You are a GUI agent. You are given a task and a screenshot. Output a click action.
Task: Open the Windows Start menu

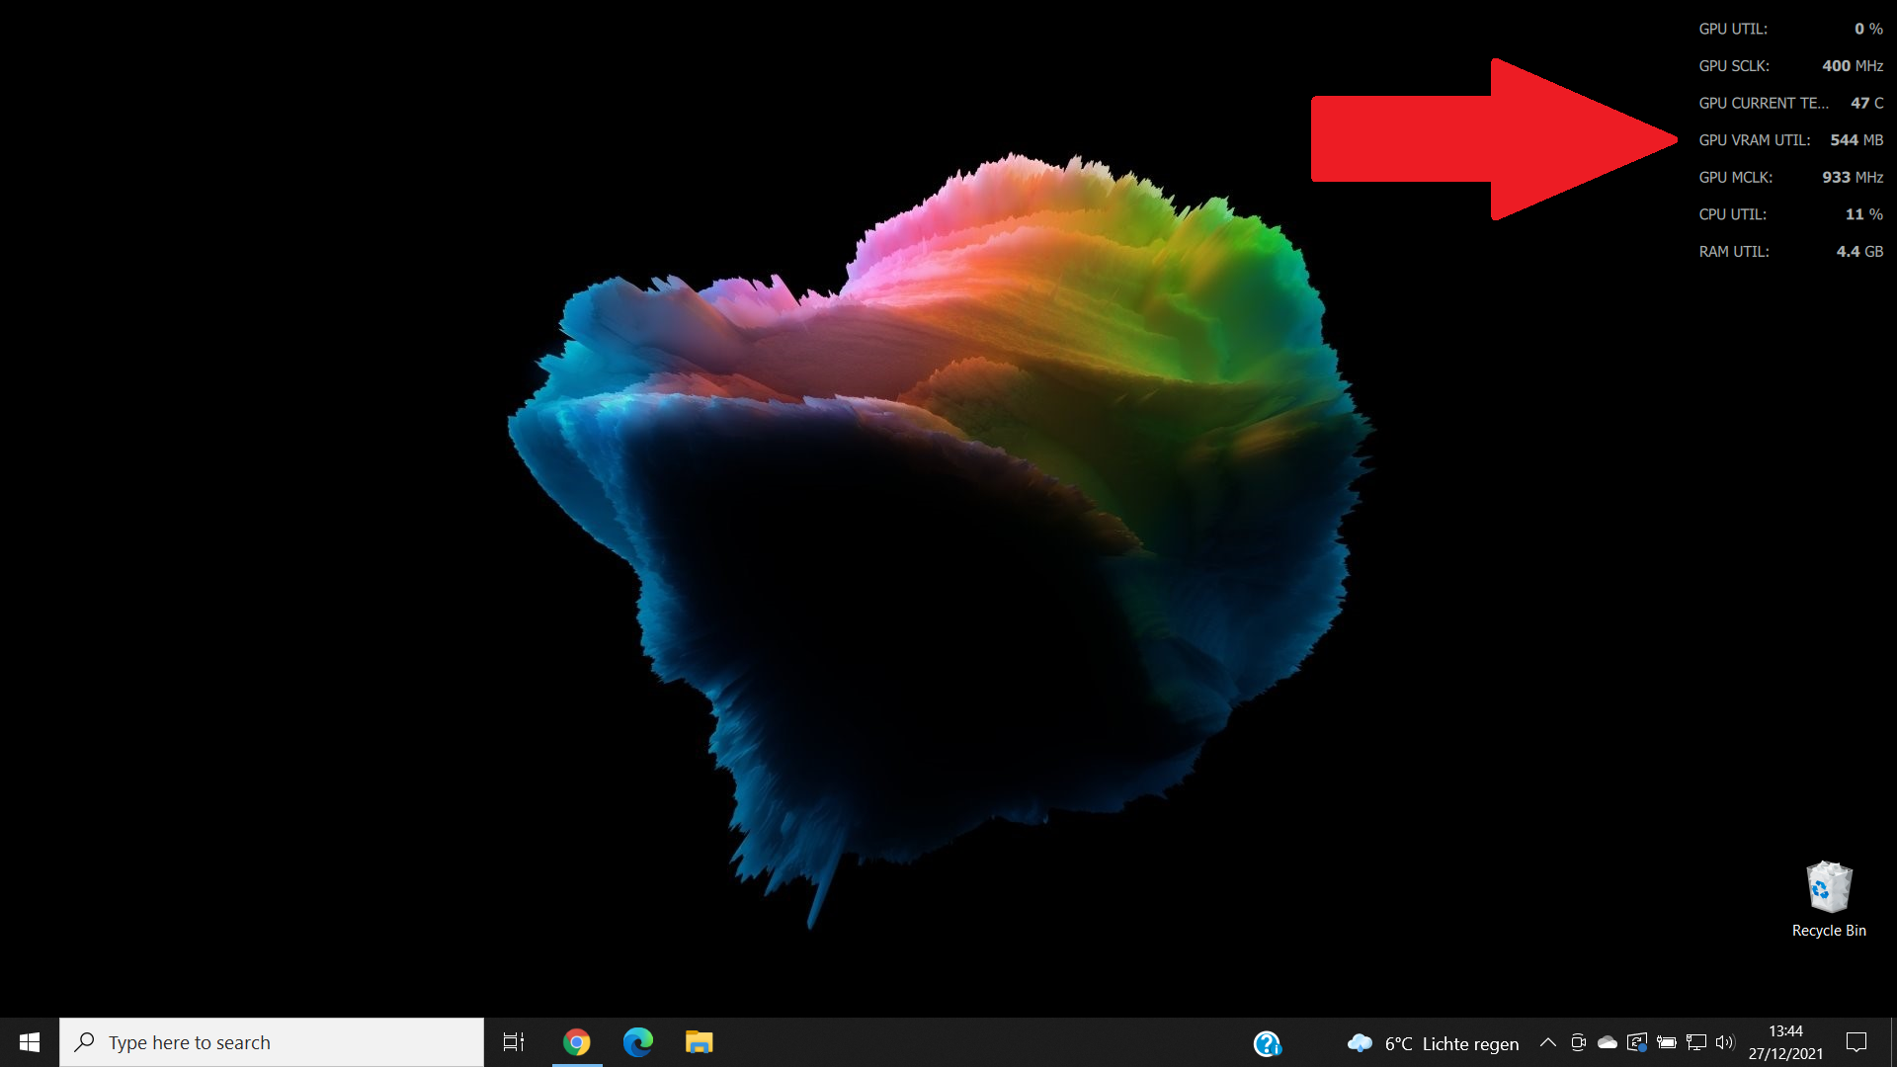[30, 1042]
